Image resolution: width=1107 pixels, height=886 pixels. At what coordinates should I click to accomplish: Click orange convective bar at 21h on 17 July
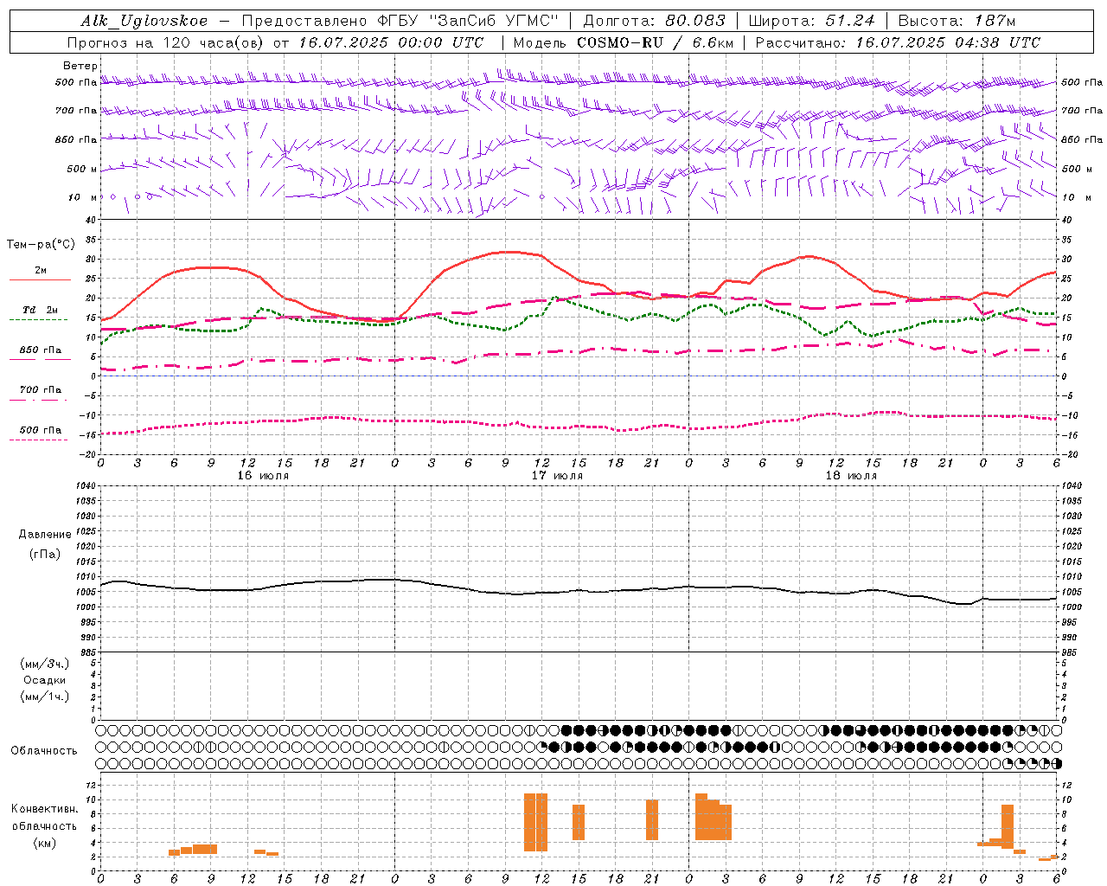pos(652,820)
